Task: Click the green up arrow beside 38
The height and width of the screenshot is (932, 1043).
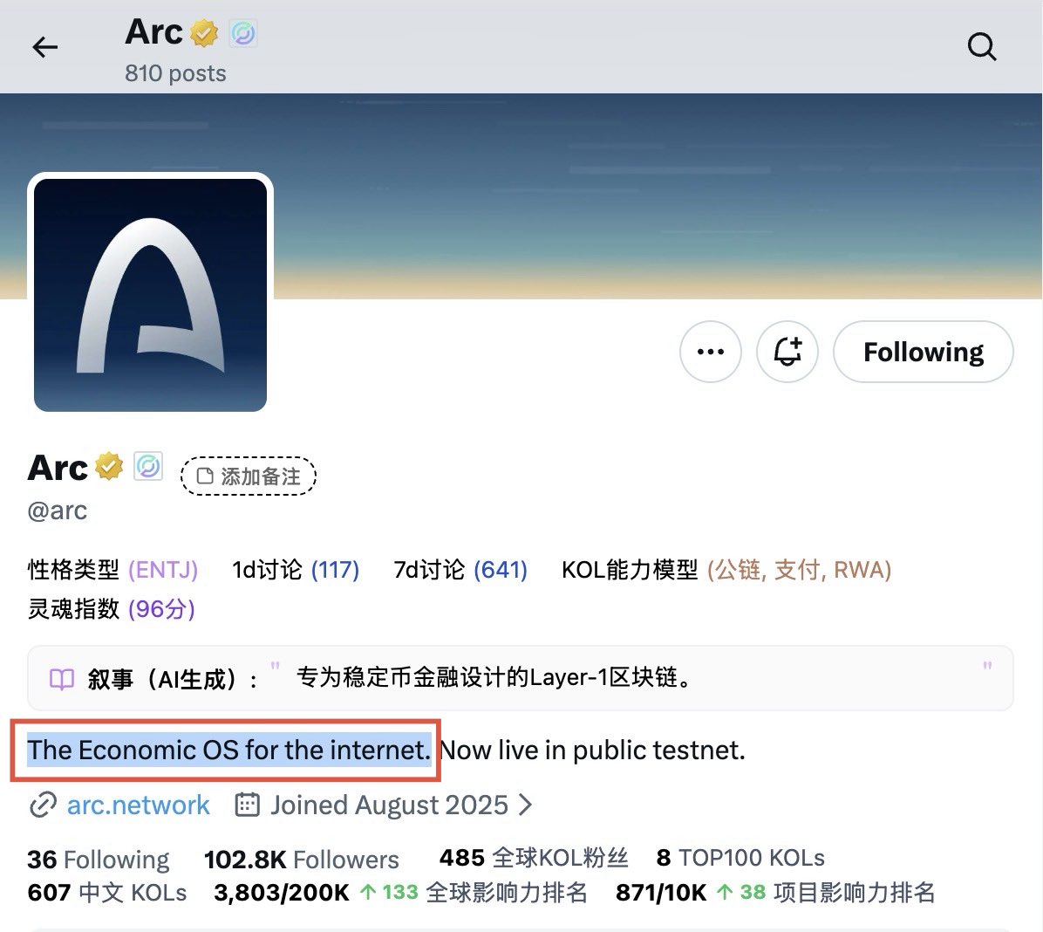Action: click(x=726, y=892)
